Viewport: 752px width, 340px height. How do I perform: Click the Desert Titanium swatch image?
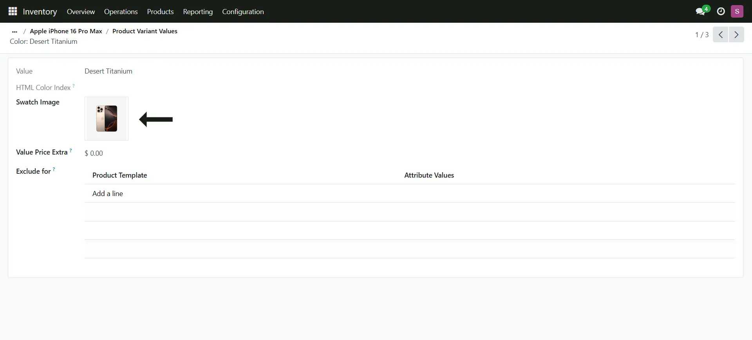click(107, 119)
